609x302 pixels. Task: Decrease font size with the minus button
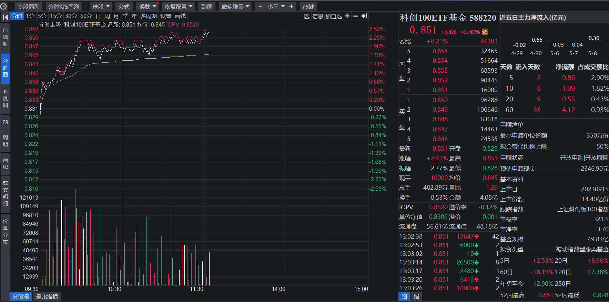click(x=260, y=6)
